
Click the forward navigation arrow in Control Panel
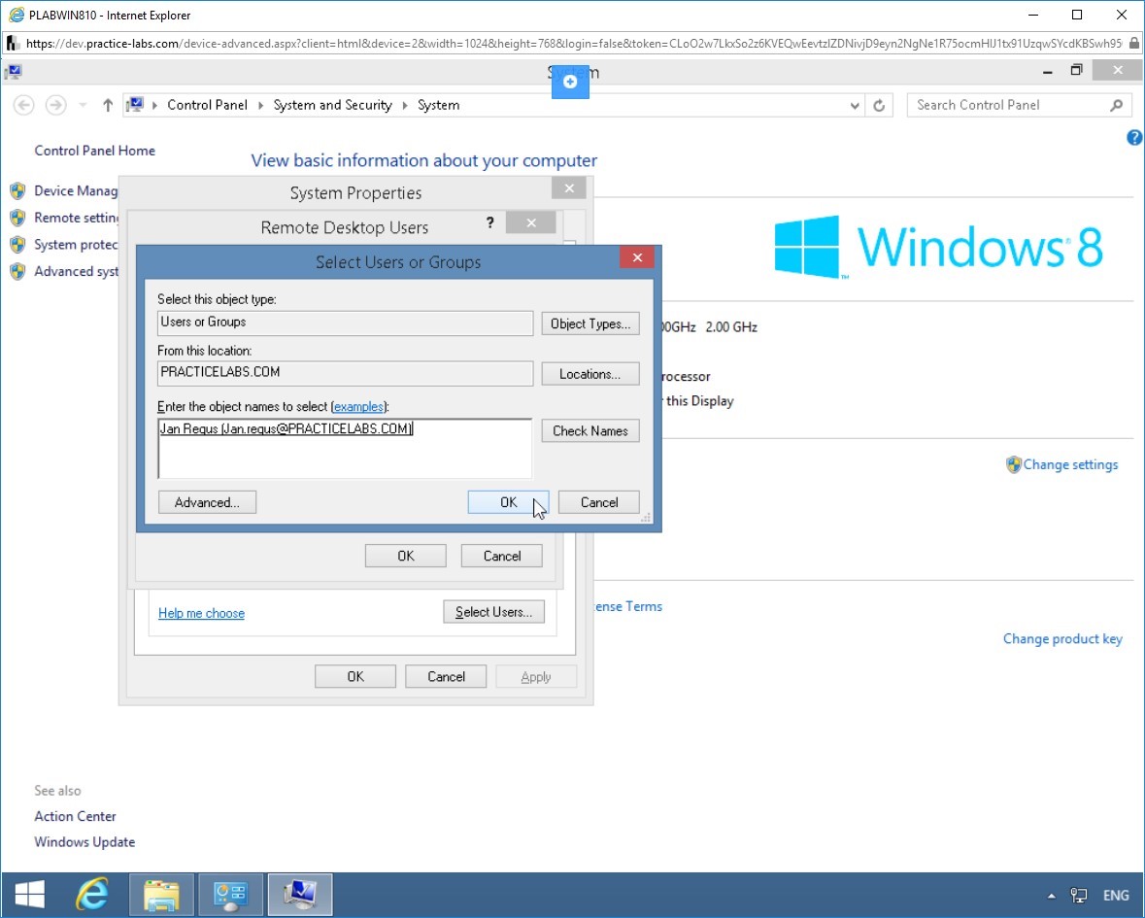[55, 105]
